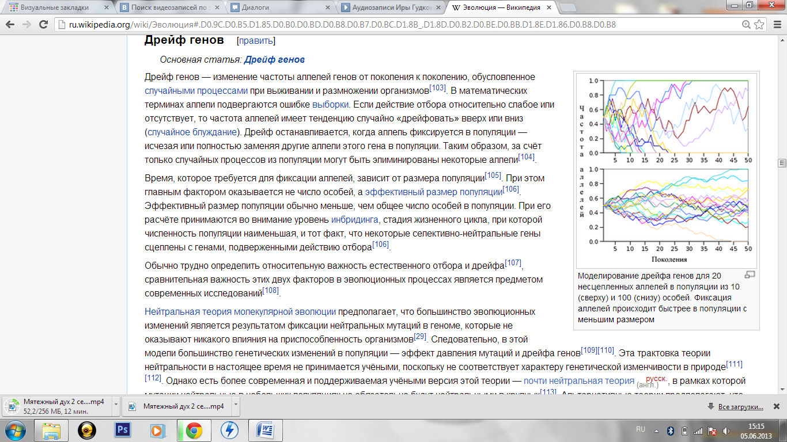The height and width of the screenshot is (442, 787).
Task: Go forward in browser history
Action: [27, 25]
